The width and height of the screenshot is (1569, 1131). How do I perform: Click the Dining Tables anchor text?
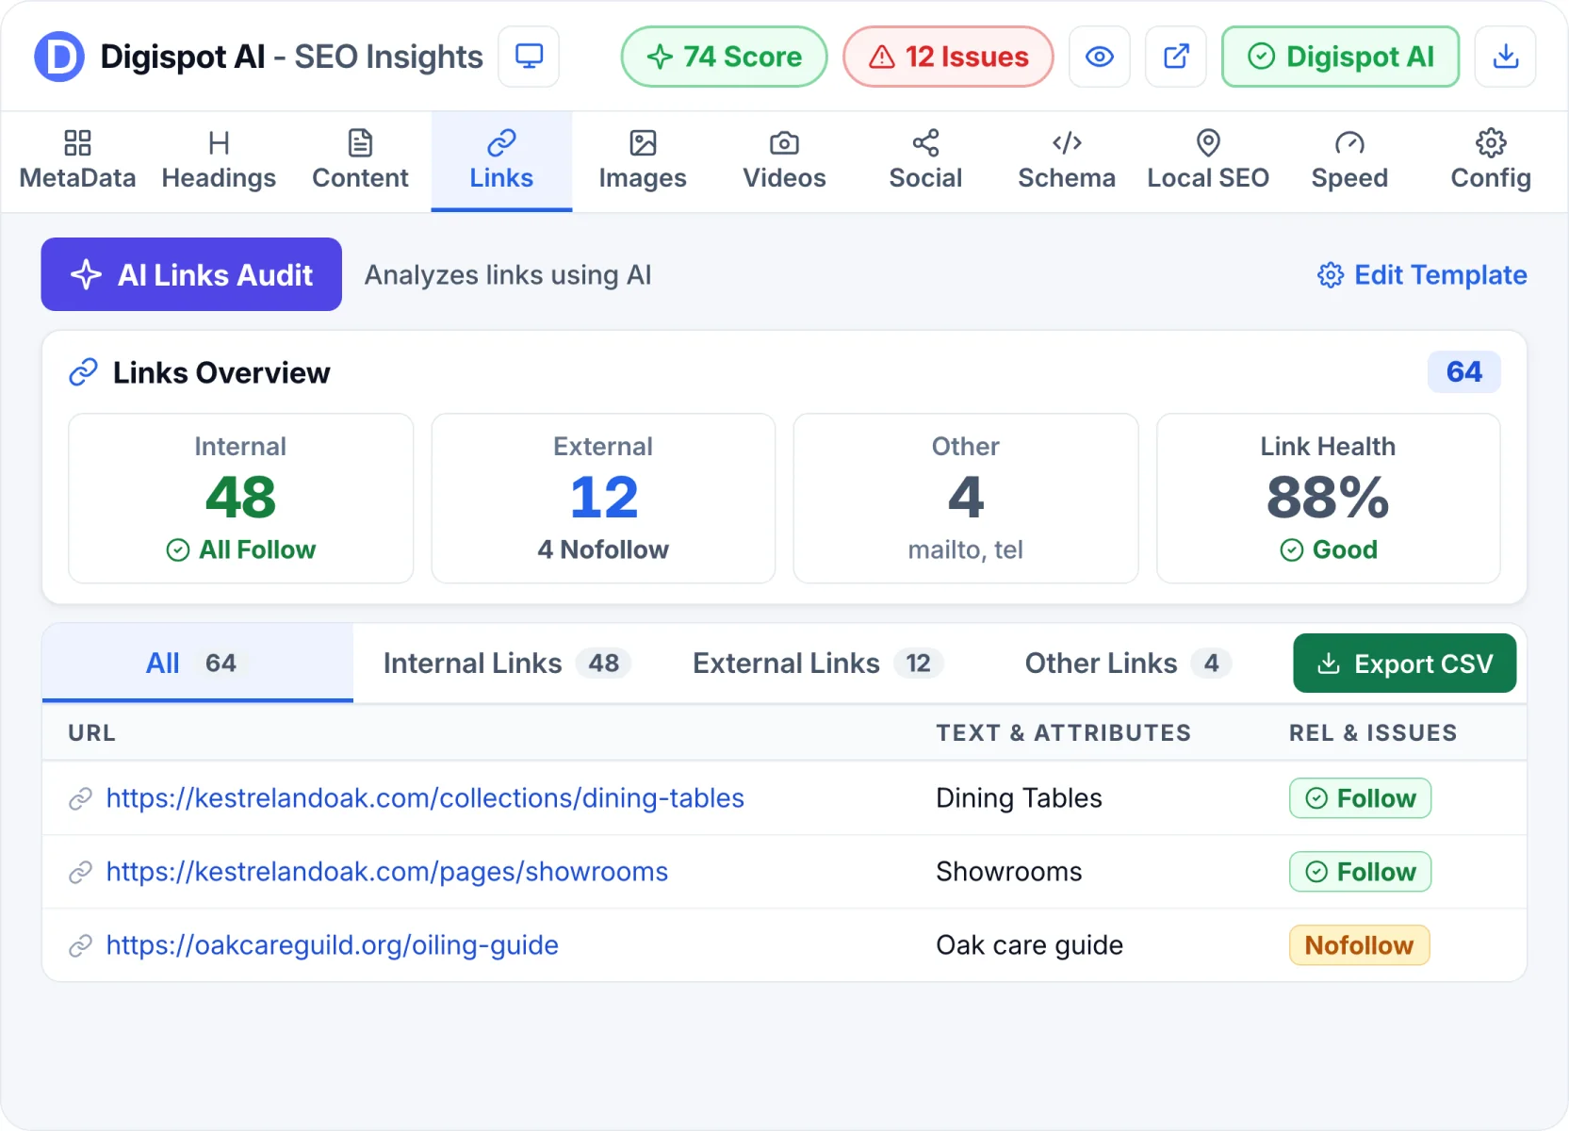tap(1019, 798)
